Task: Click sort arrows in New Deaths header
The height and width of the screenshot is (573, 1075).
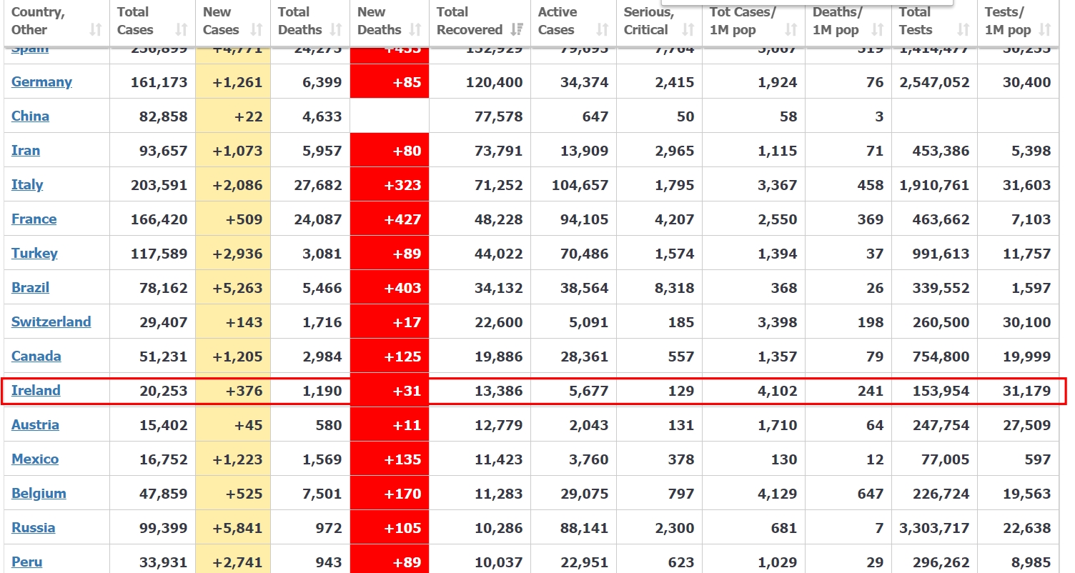Action: 415,30
